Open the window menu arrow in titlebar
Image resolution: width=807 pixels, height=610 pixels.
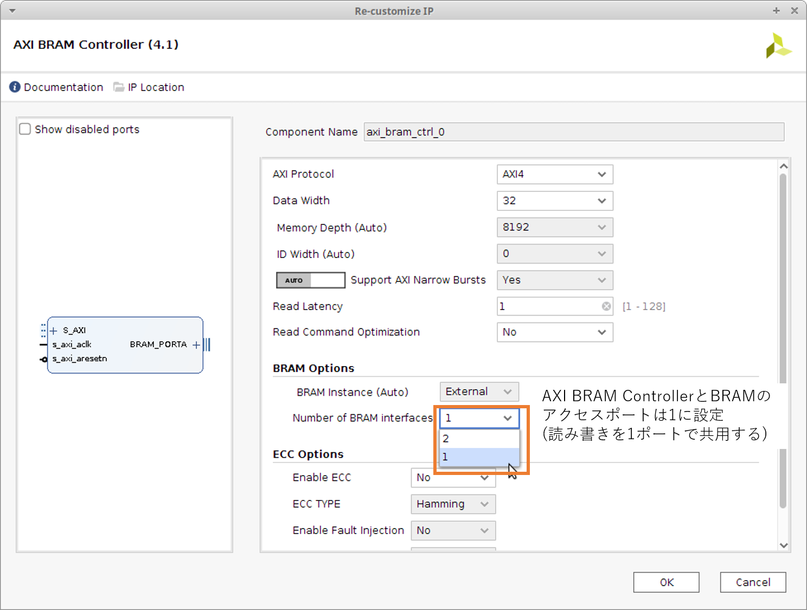[x=12, y=11]
